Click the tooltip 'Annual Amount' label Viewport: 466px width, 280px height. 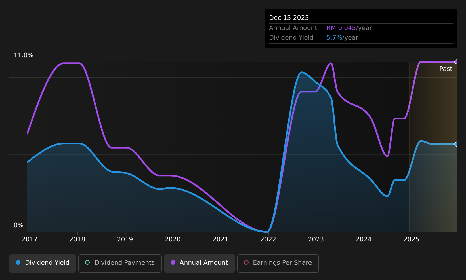point(293,28)
